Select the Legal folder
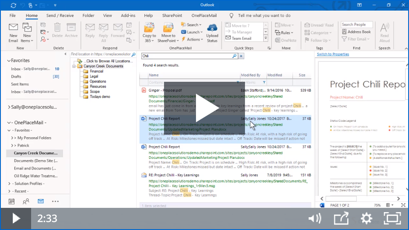 coord(94,76)
